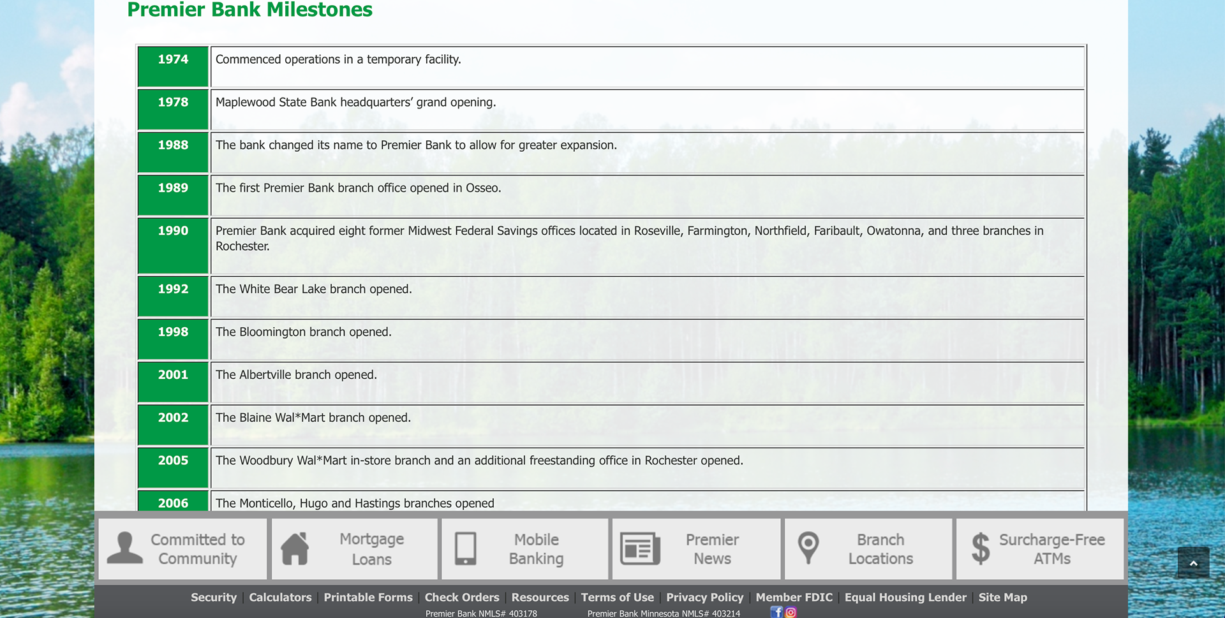Click 'The Blaine Wal*Mart branch opened.'
Screen dimensions: 1225x618
[313, 417]
